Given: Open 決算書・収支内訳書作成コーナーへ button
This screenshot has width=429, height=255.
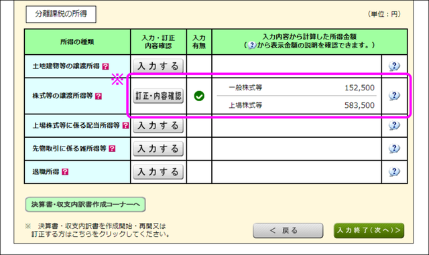Looking at the screenshot, I should tap(85, 204).
